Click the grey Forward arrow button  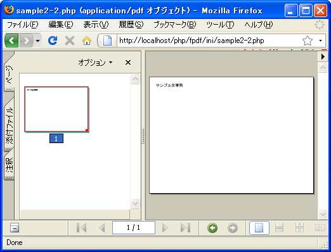coord(27,41)
